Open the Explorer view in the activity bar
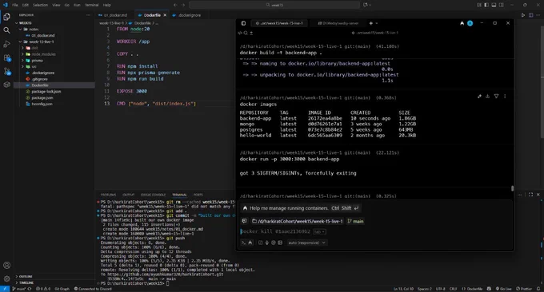This screenshot has height=292, width=544. (6, 17)
